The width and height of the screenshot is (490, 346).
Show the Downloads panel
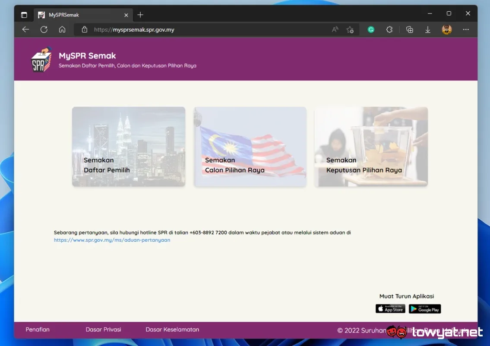(428, 29)
